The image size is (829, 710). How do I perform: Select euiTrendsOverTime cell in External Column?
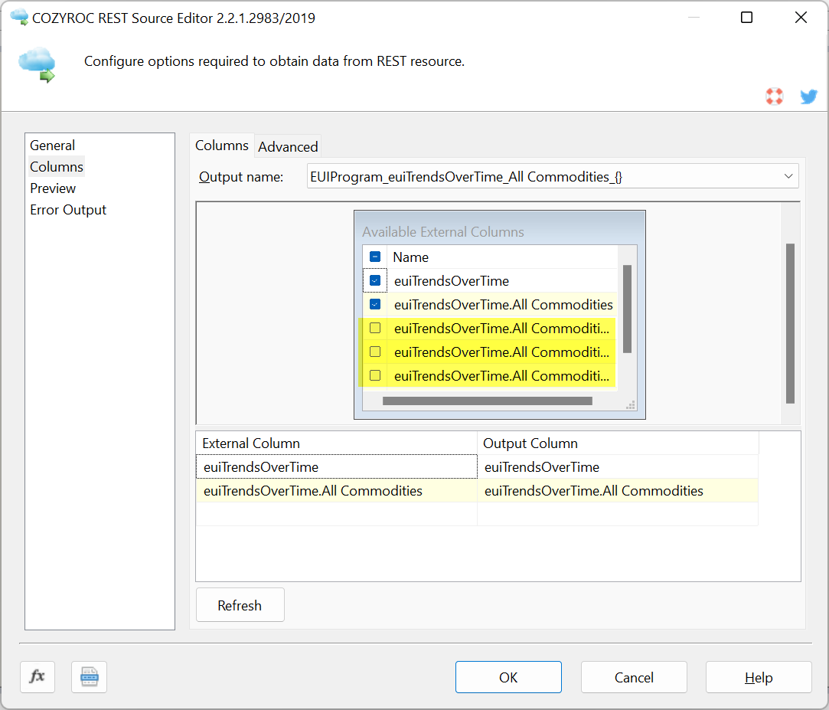(336, 467)
